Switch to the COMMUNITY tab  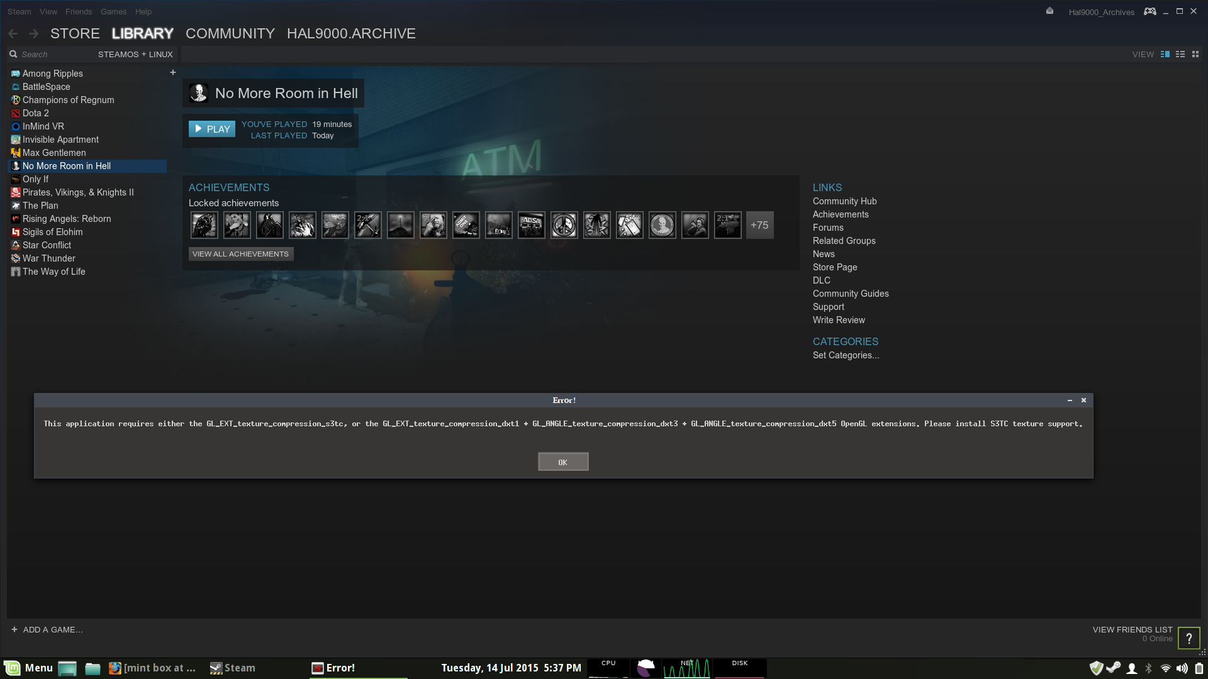230,33
